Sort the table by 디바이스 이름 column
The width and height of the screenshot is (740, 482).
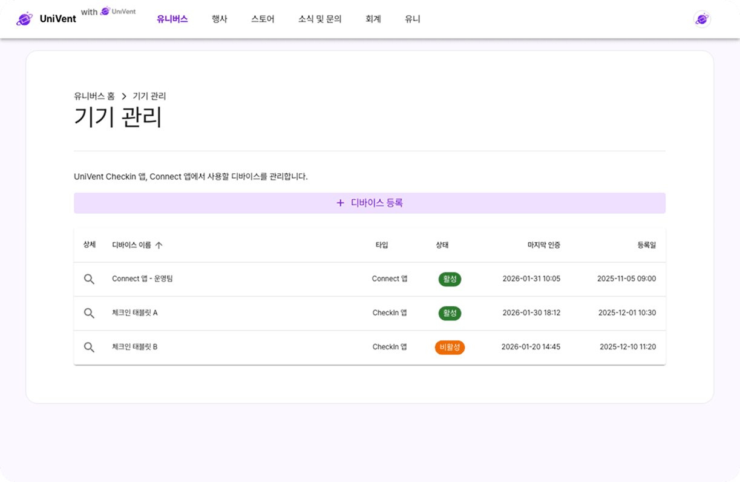click(x=132, y=245)
